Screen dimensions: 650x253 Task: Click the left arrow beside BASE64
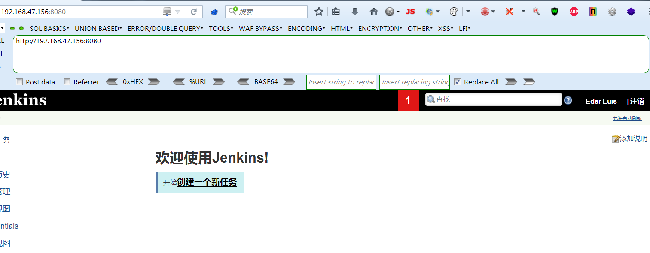[x=244, y=82]
